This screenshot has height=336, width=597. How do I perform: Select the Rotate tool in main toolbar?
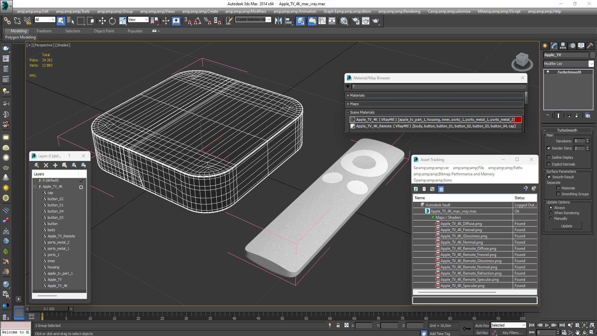112,21
